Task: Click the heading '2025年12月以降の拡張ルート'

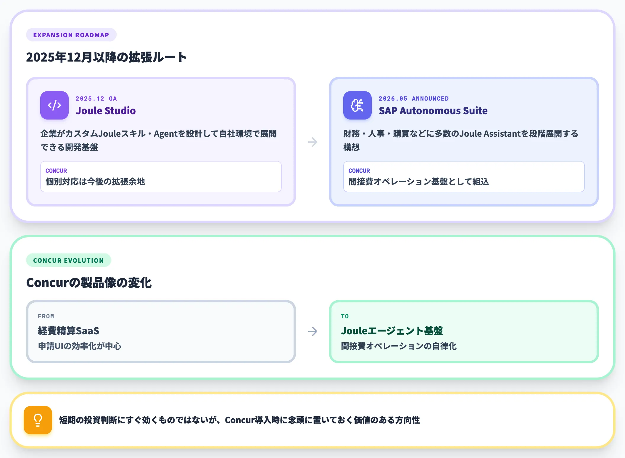Action: pos(107,57)
